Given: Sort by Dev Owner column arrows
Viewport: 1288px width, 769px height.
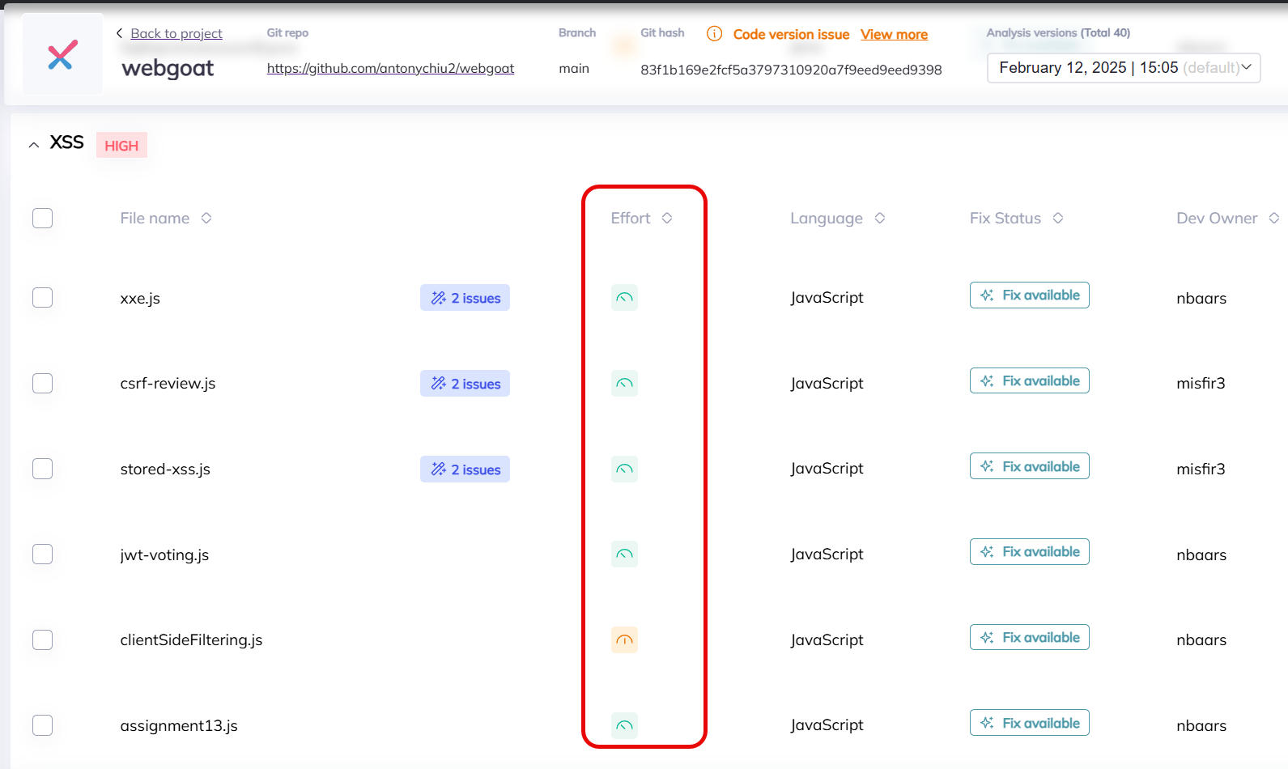Looking at the screenshot, I should (1273, 219).
